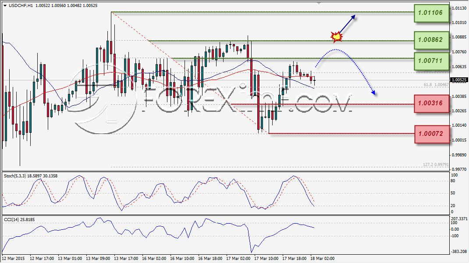469x263 pixels.
Task: Click the 13 Mar 09:00 time label
Action: point(98,259)
